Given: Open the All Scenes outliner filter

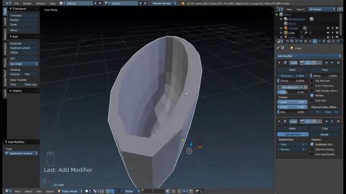Looking at the screenshot, I should [322, 9].
